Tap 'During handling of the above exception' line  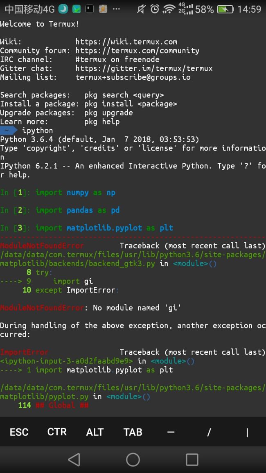click(x=133, y=330)
